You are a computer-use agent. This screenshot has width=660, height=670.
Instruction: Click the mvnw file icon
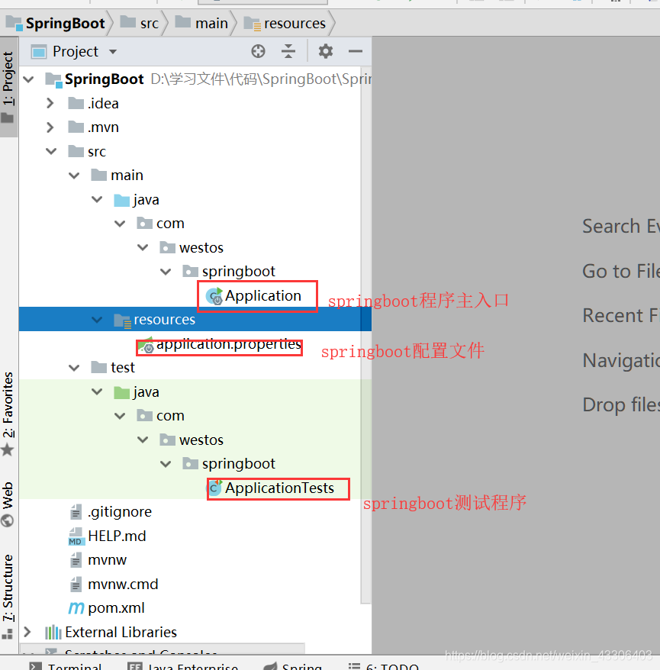point(76,560)
